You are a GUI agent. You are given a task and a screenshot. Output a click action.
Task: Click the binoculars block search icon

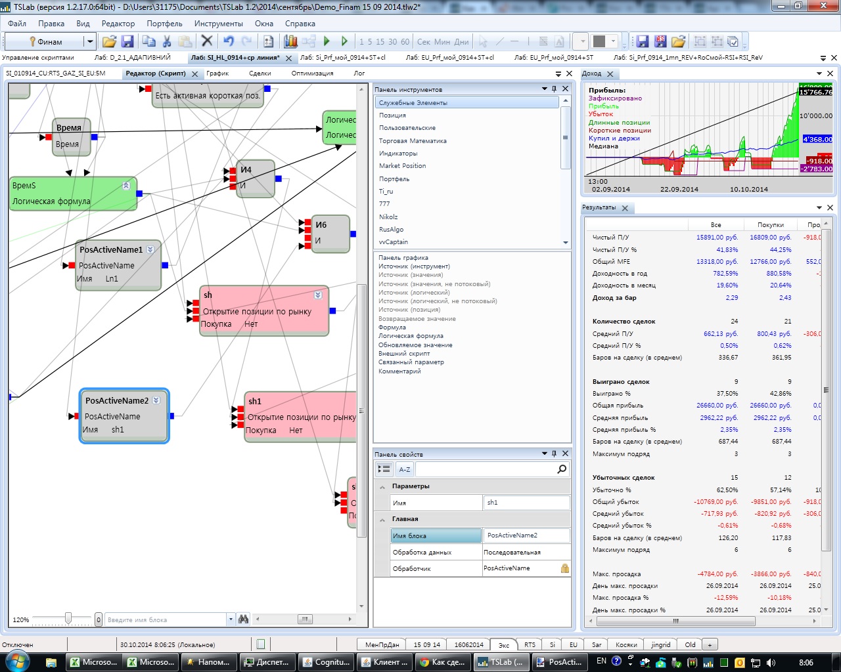(x=244, y=619)
